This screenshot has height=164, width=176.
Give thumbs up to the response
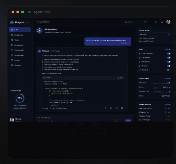coord(116,108)
